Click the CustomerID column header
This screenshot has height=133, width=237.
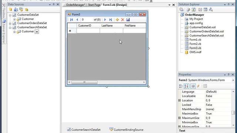pos(88,25)
